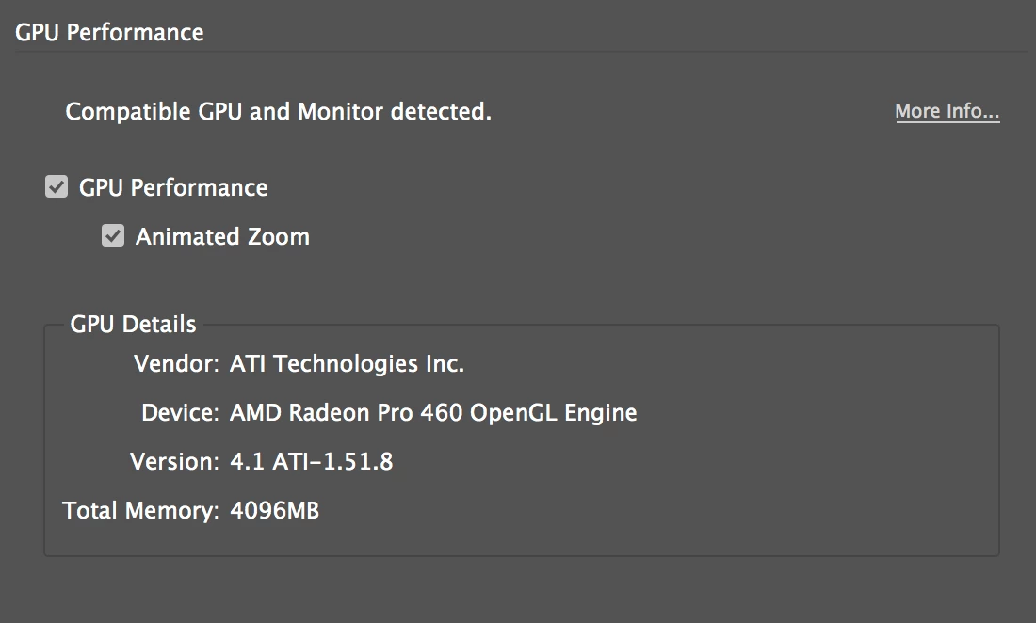Viewport: 1036px width, 623px height.
Task: Click the GPU Performance section heading
Action: click(109, 32)
